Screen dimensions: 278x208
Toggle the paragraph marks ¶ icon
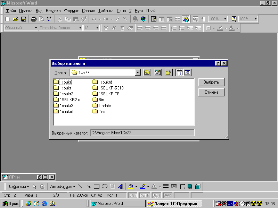click(203, 19)
